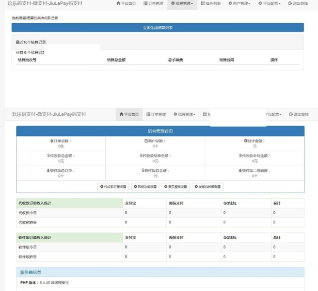This screenshot has height=291, width=318.
Task: Click PHP 版本 5.4.45 line
Action: pos(45,283)
